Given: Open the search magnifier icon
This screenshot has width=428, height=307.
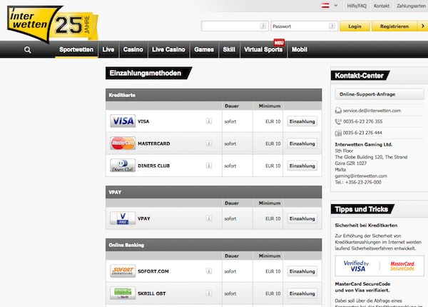Looking at the screenshot, I should [x=28, y=50].
